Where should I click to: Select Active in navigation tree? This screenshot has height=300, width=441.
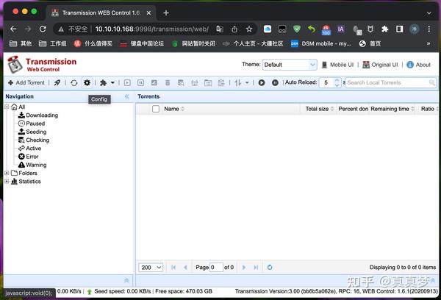(x=34, y=149)
